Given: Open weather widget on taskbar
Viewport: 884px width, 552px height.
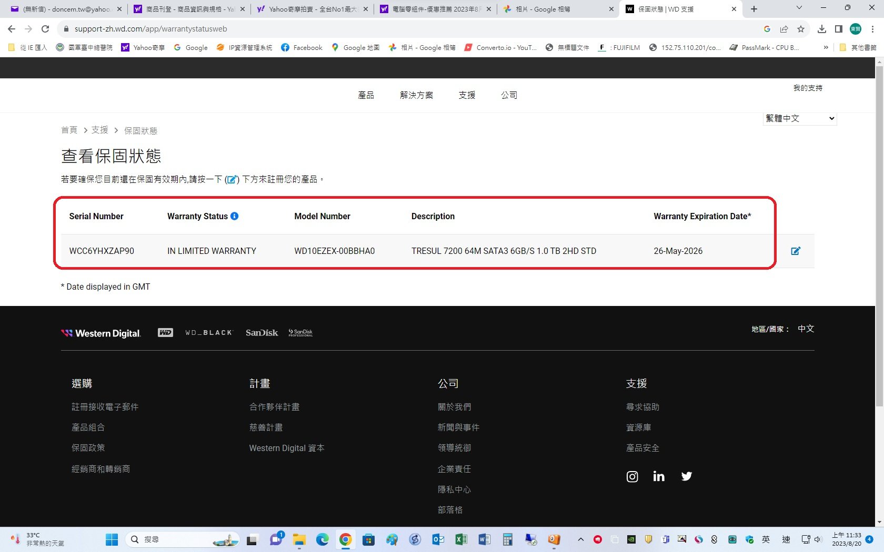Looking at the screenshot, I should click(x=38, y=539).
